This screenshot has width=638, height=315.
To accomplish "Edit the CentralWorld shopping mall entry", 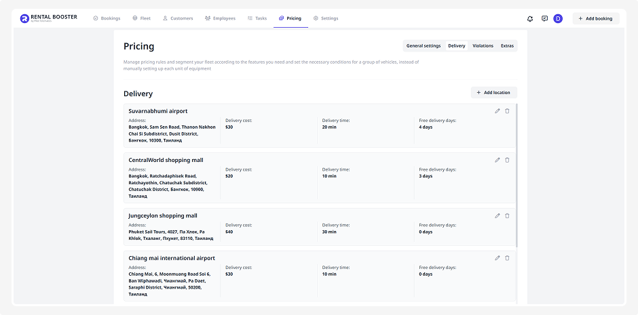I will 497,160.
